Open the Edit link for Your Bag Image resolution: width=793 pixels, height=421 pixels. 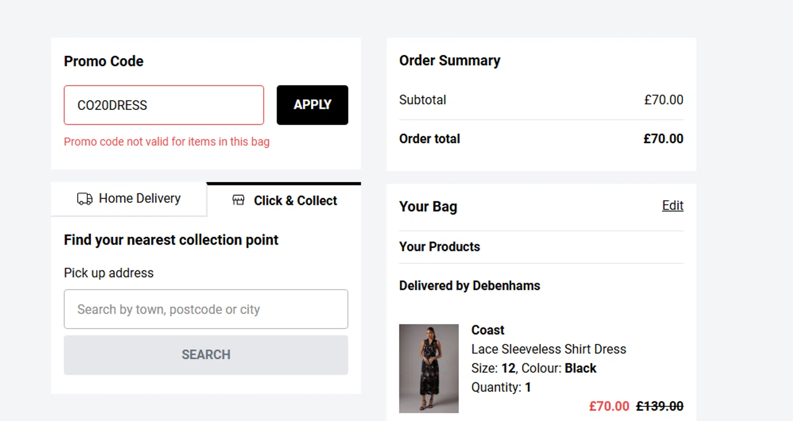pos(672,205)
